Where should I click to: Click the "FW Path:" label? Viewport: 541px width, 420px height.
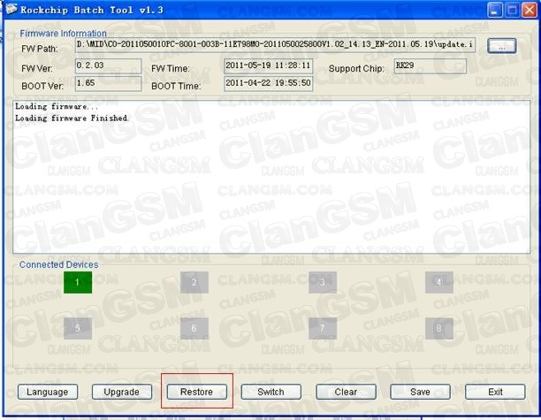pyautogui.click(x=39, y=49)
